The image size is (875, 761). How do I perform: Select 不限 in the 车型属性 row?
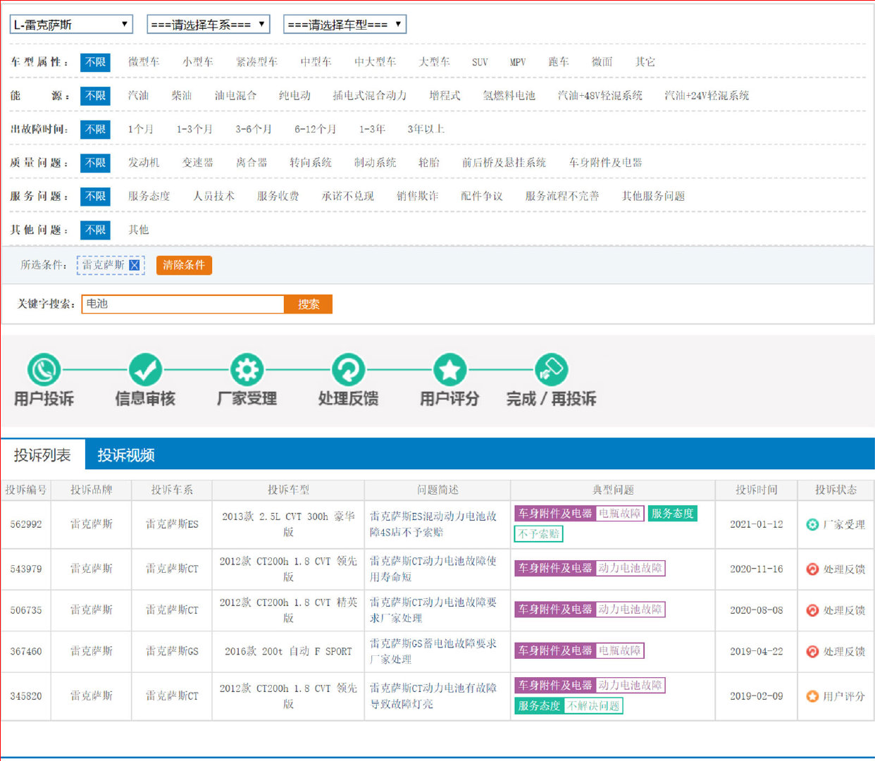[x=95, y=62]
